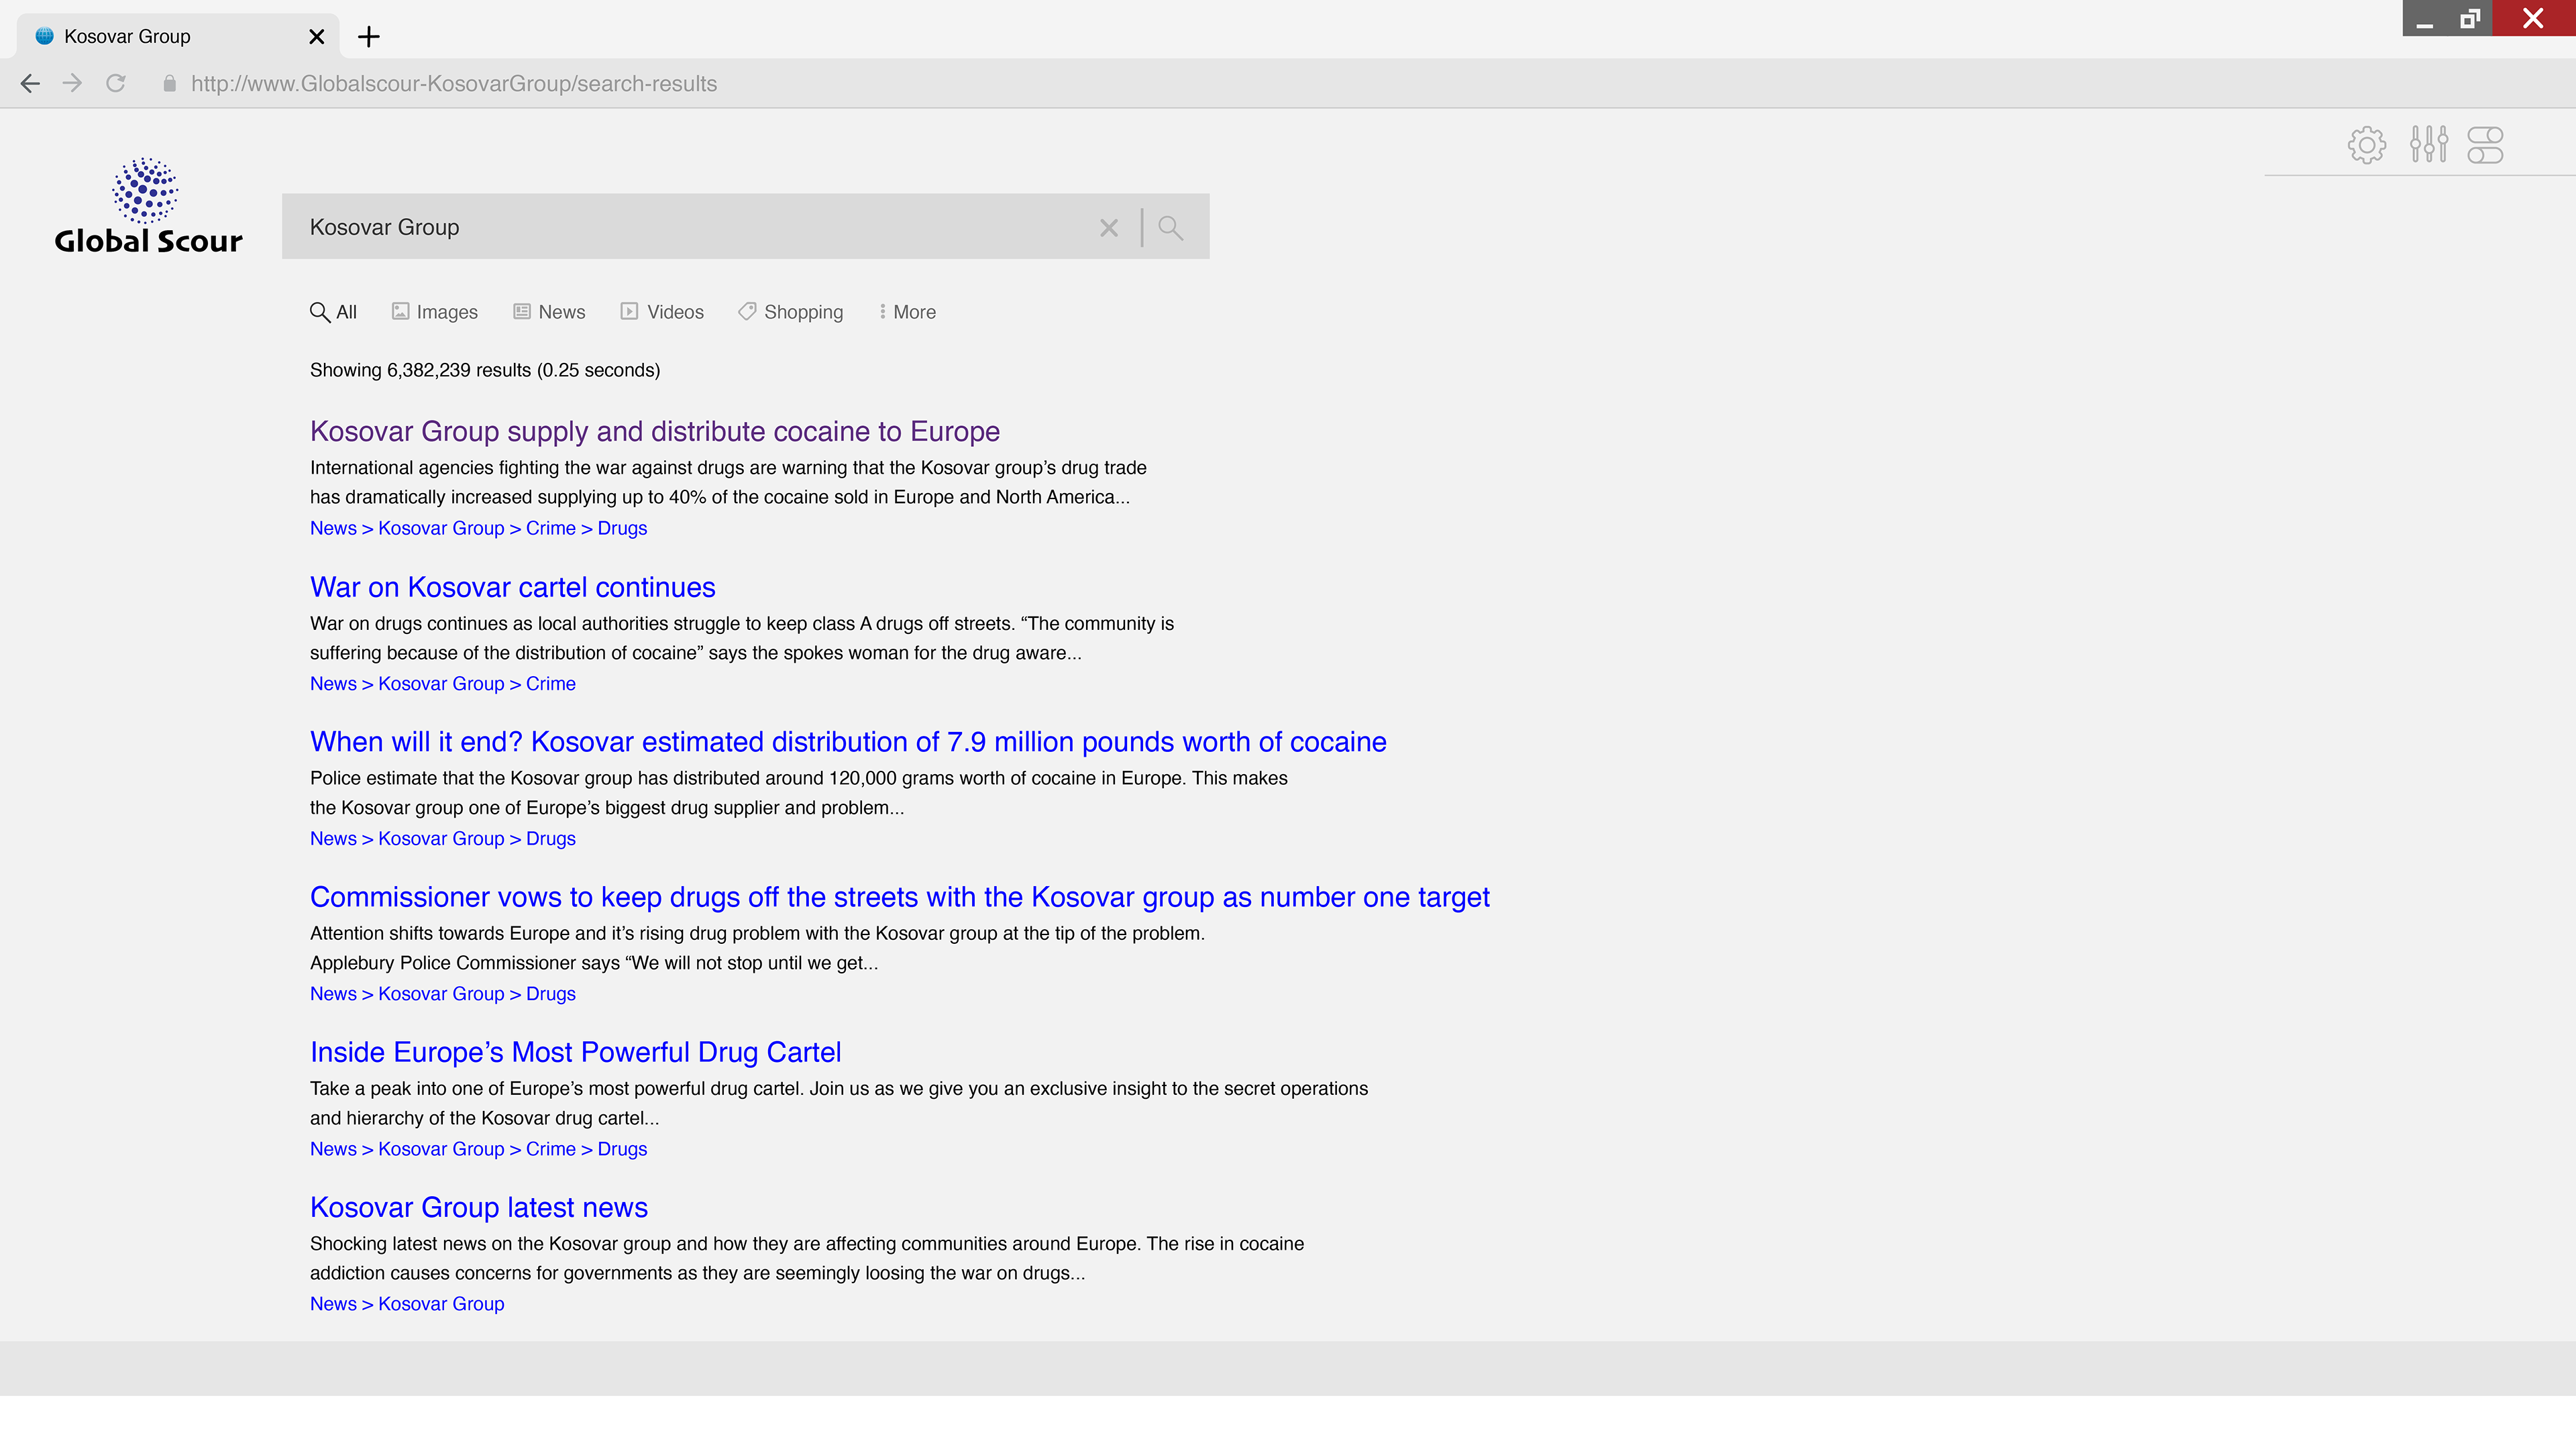Click the toggle switches icon
The width and height of the screenshot is (2576, 1449).
click(x=2485, y=145)
